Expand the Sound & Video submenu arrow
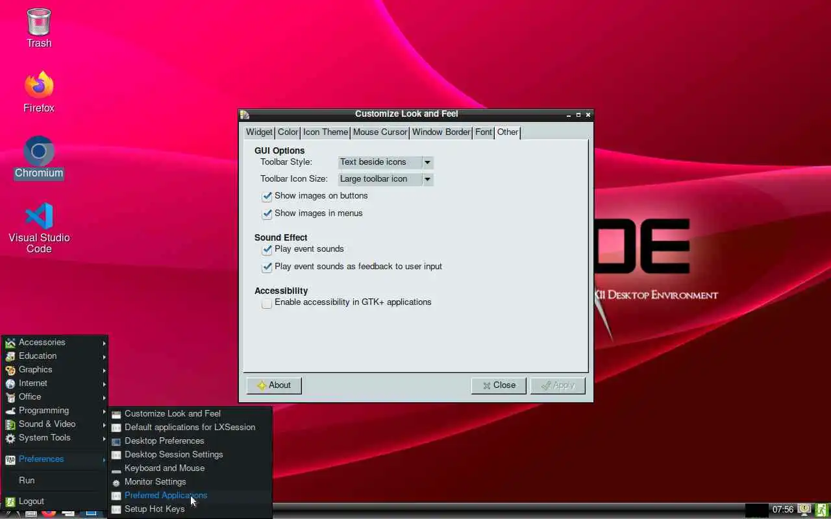 104,425
